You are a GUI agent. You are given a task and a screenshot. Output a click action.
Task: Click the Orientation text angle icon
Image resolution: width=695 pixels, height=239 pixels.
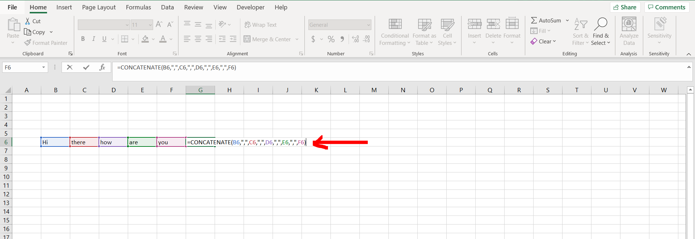[222, 24]
